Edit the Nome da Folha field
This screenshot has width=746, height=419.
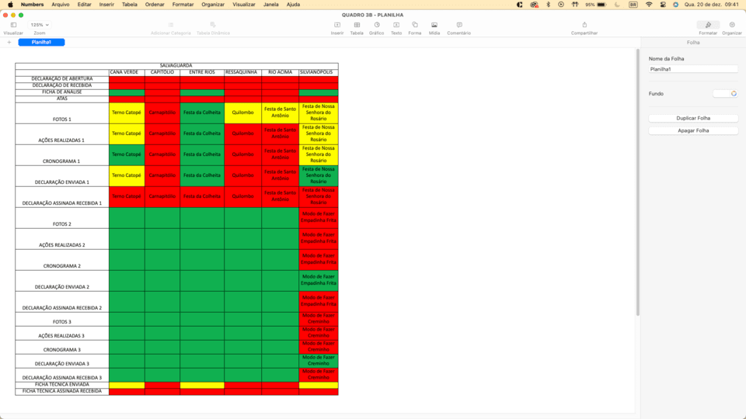coord(693,69)
